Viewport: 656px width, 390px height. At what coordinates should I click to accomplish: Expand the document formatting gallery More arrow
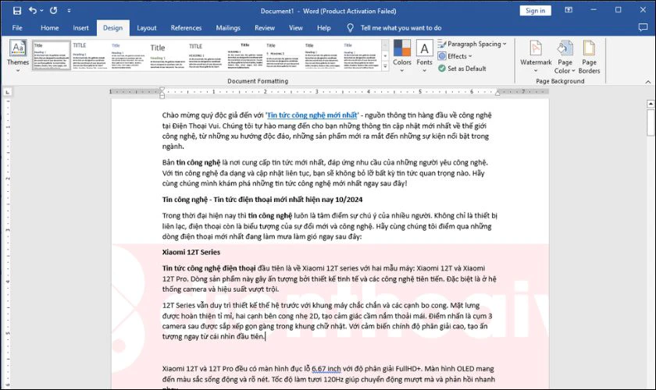[385, 66]
